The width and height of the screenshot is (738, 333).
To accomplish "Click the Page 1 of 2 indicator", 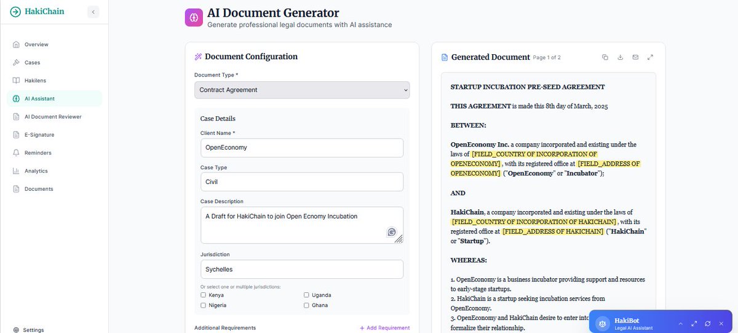I will 547,58.
